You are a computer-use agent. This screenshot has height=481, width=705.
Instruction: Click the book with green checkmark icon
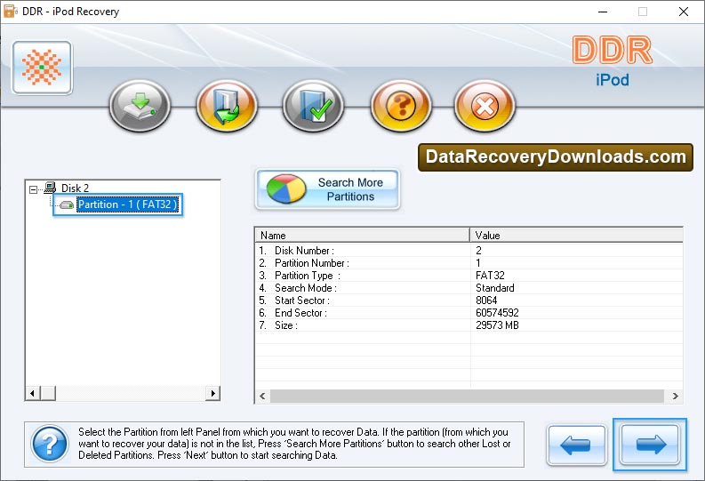tap(314, 106)
